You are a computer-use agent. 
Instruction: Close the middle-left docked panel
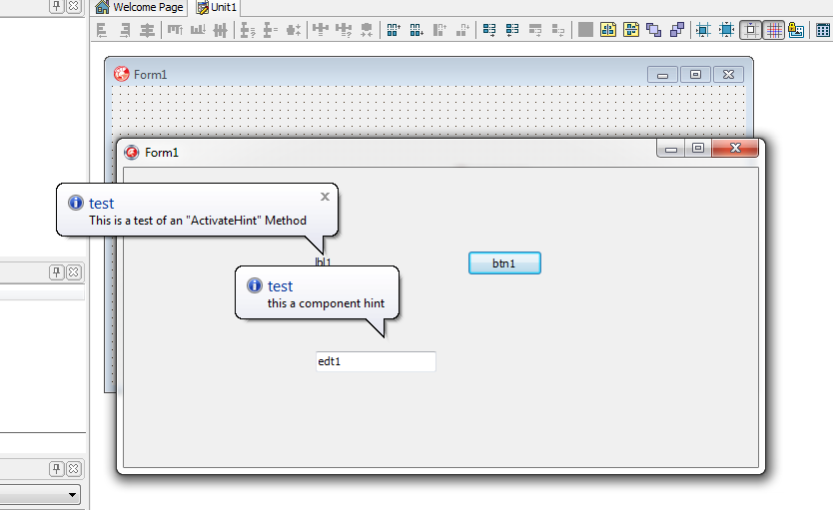[x=73, y=272]
